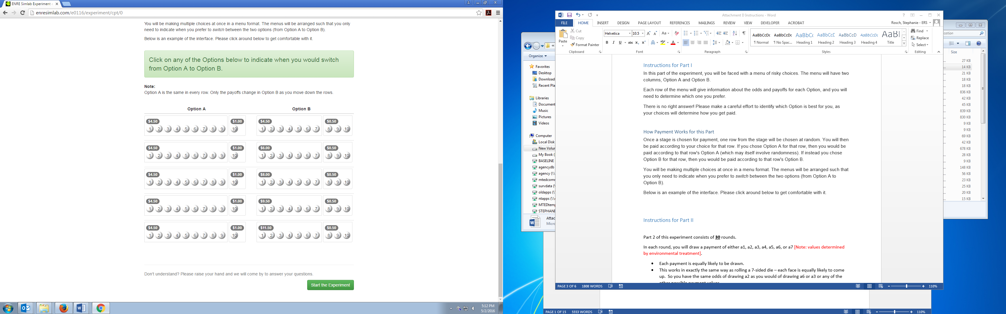This screenshot has height=314, width=1006.
Task: Open the bullets list dropdown arrow
Action: pyautogui.click(x=690, y=33)
